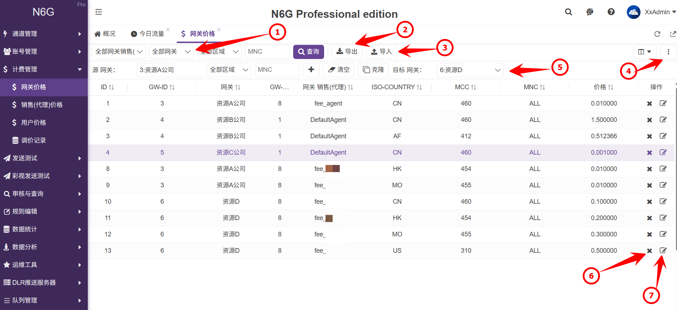Image resolution: width=677 pixels, height=310 pixels.
Task: Edit highlighted row ID 4
Action: point(663,152)
